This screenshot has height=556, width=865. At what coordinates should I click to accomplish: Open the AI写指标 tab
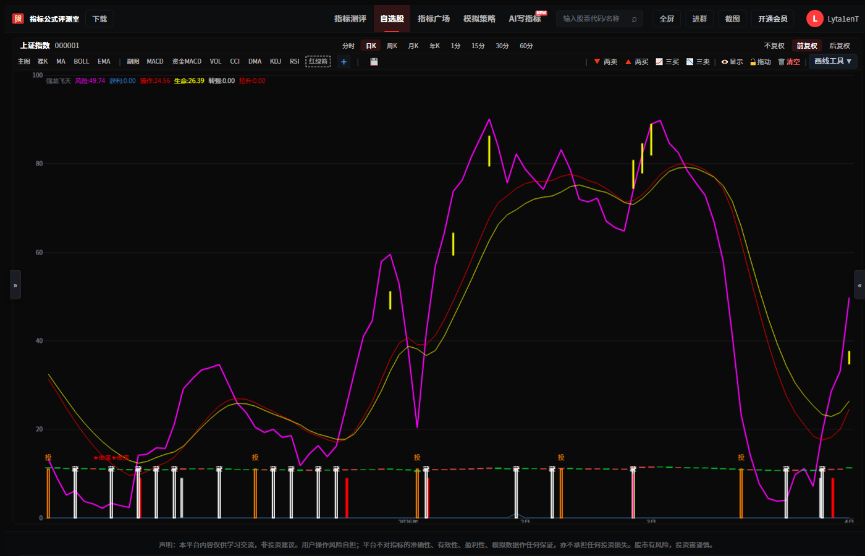click(525, 19)
